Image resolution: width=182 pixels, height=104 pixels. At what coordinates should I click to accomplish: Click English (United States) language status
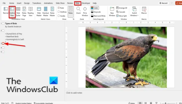pos(24,103)
